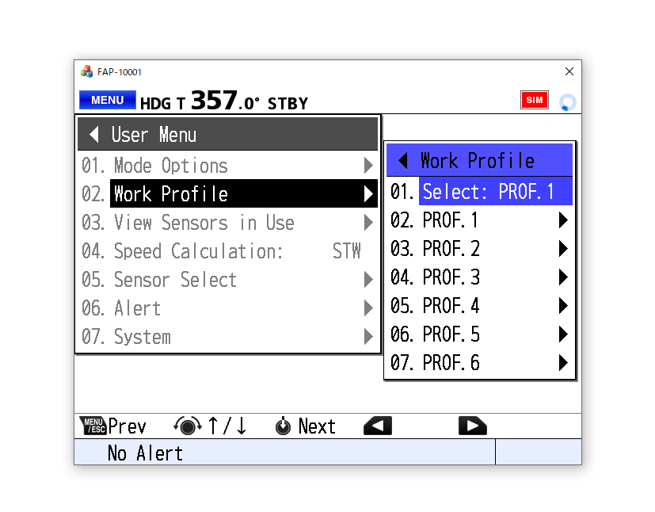Expand the arrow beside PROF. 6
This screenshot has height=512, width=655.
(x=563, y=362)
